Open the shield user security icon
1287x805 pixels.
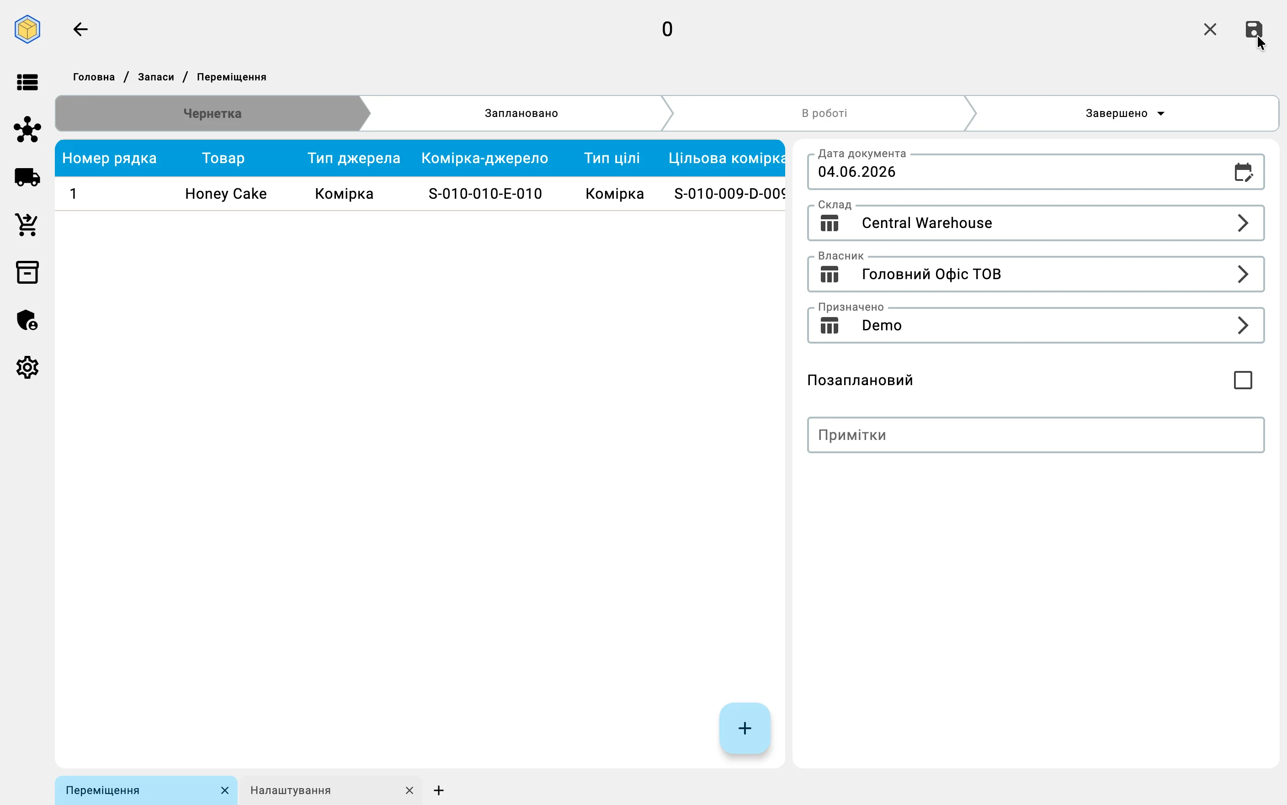tap(27, 320)
